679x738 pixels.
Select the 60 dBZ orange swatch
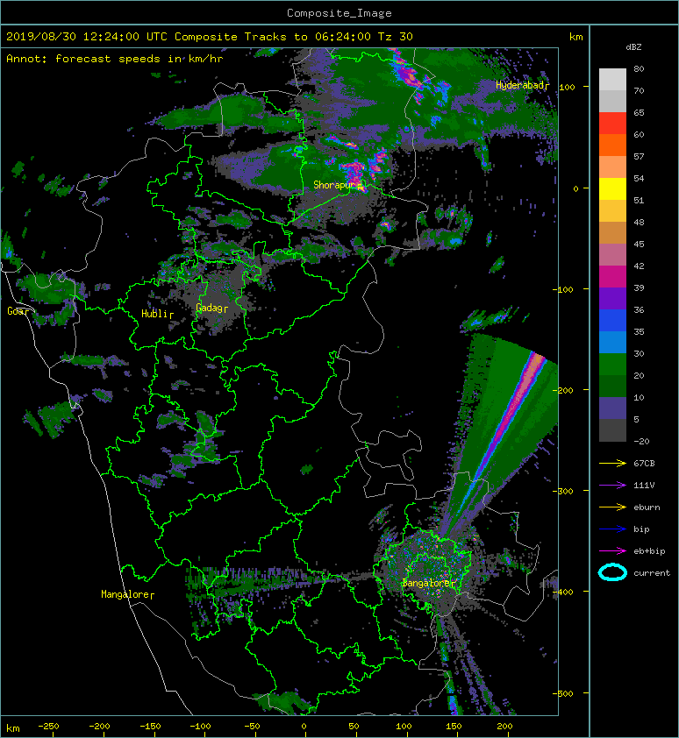612,145
